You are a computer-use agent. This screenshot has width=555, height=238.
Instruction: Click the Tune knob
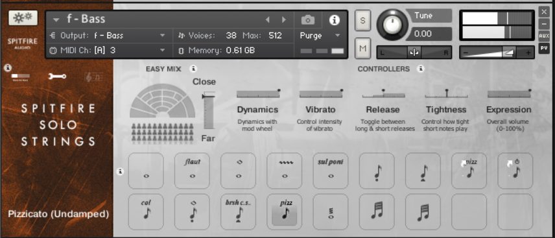click(392, 24)
